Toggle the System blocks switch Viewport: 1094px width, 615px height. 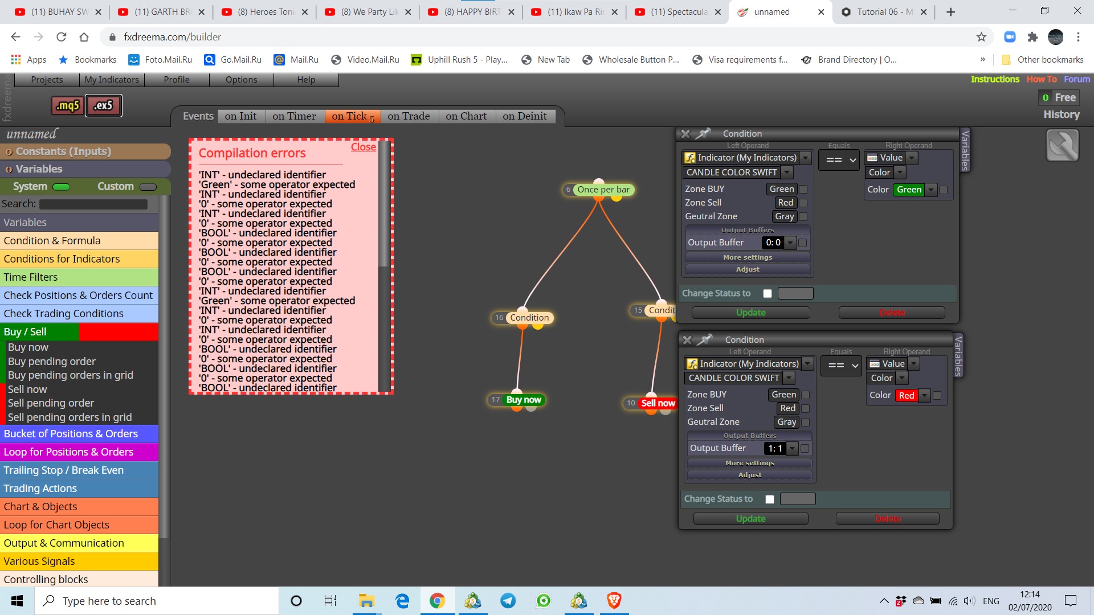point(61,187)
